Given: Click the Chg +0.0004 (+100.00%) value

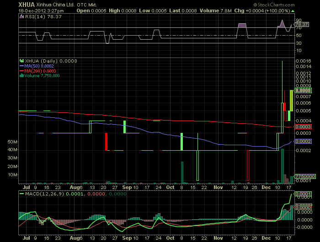Looking at the screenshot, I should point(262,11).
